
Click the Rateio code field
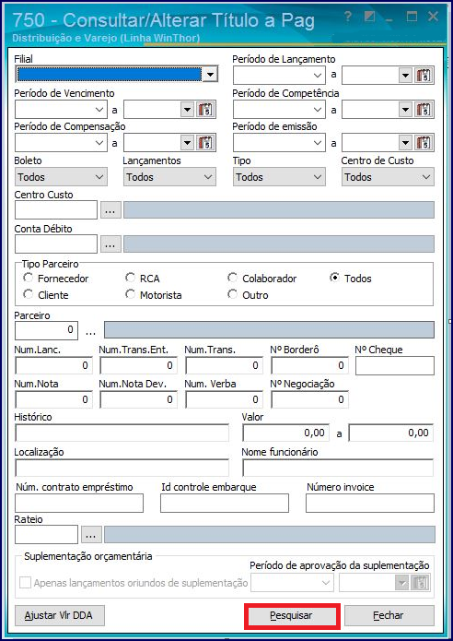tap(46, 534)
